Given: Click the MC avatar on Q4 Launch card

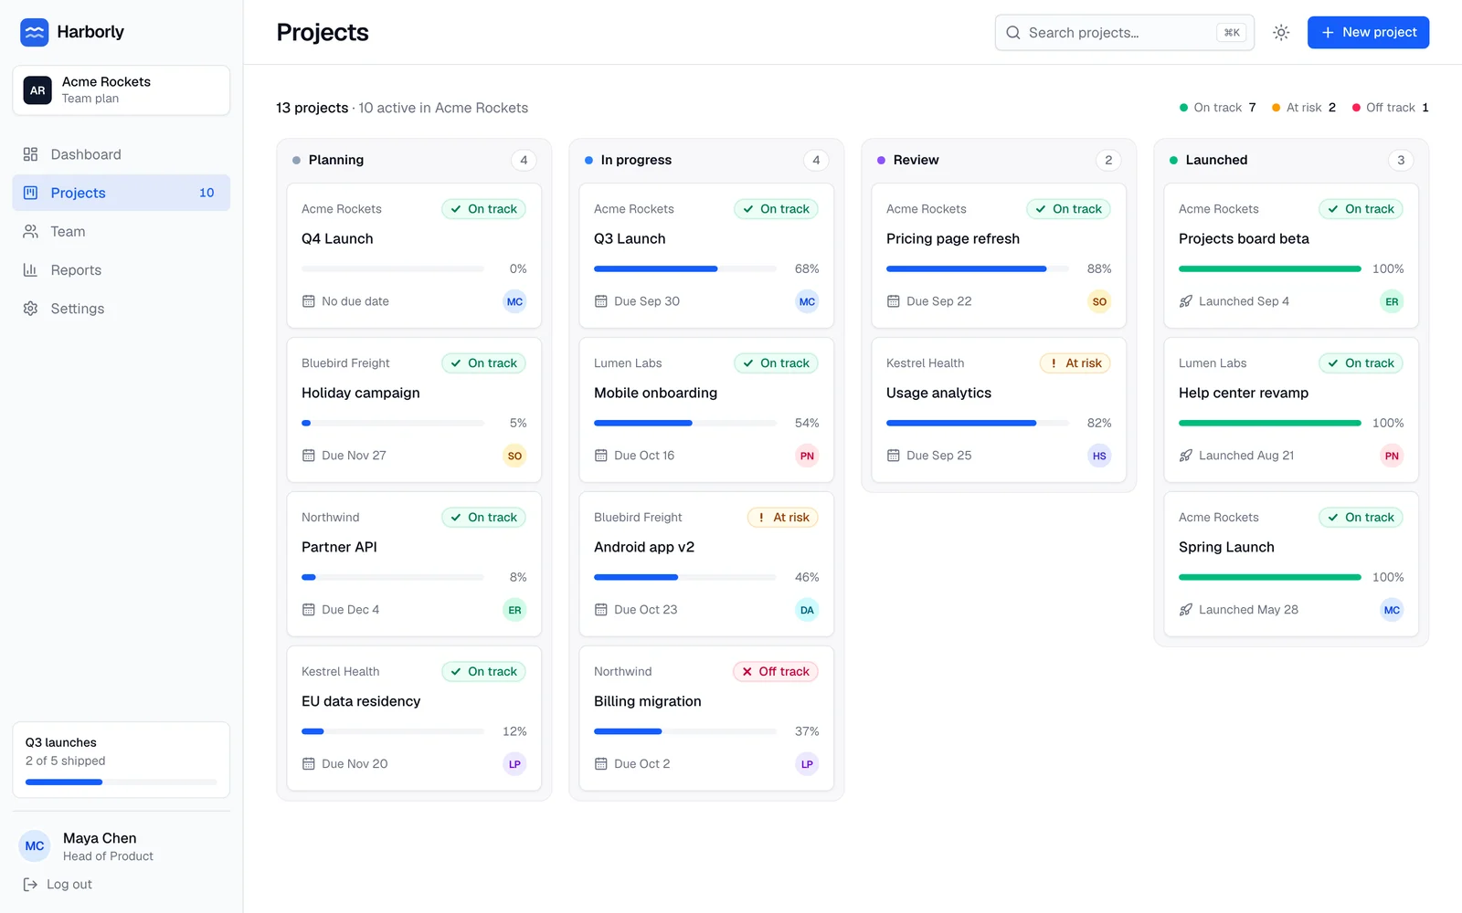Looking at the screenshot, I should pos(515,302).
